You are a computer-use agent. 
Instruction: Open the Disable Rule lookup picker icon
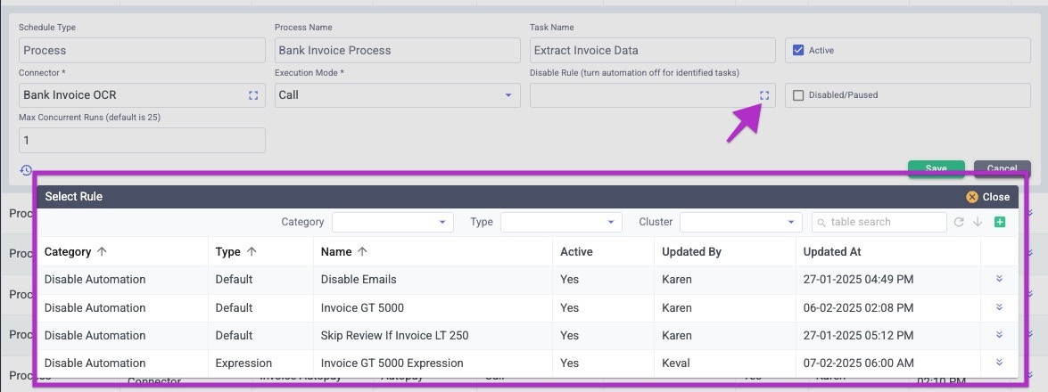point(764,95)
